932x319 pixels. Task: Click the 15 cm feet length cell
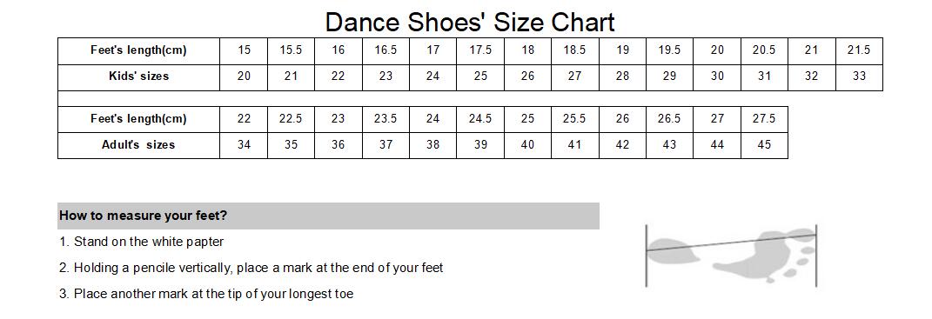coord(244,51)
